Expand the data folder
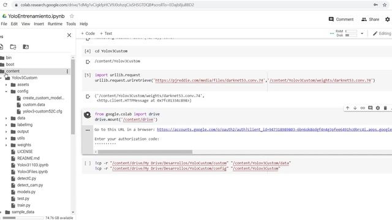The width and height of the screenshot is (392, 220). pos(6,118)
